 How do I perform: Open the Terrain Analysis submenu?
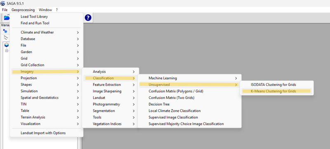[x=46, y=117]
